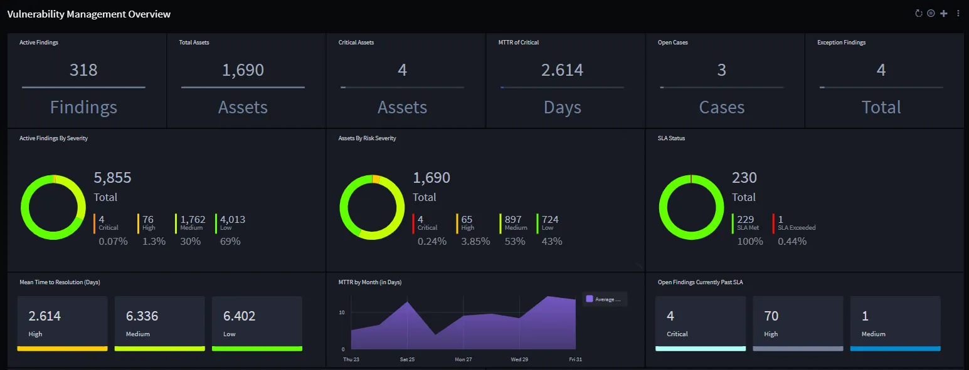Select the Critical Assets tile
Viewport: 969px width, 370px height.
click(x=405, y=80)
